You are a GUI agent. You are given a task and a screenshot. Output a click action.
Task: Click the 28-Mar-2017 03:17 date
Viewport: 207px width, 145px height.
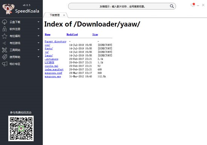tap(81, 73)
